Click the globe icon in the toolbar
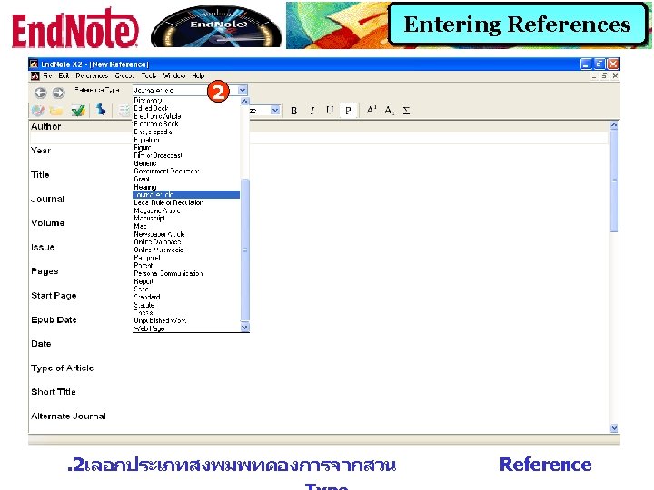Viewport: 654px width, 490px height. coord(38,111)
